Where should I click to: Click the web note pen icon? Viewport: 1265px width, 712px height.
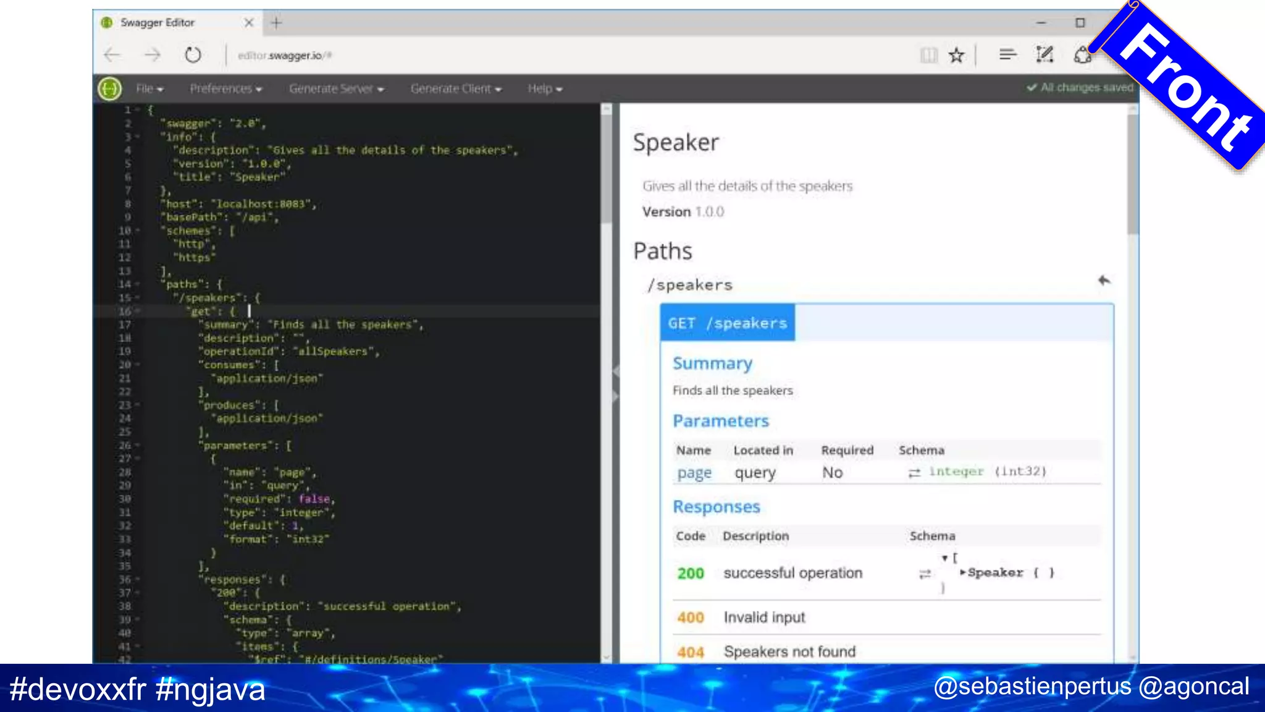coord(1044,55)
